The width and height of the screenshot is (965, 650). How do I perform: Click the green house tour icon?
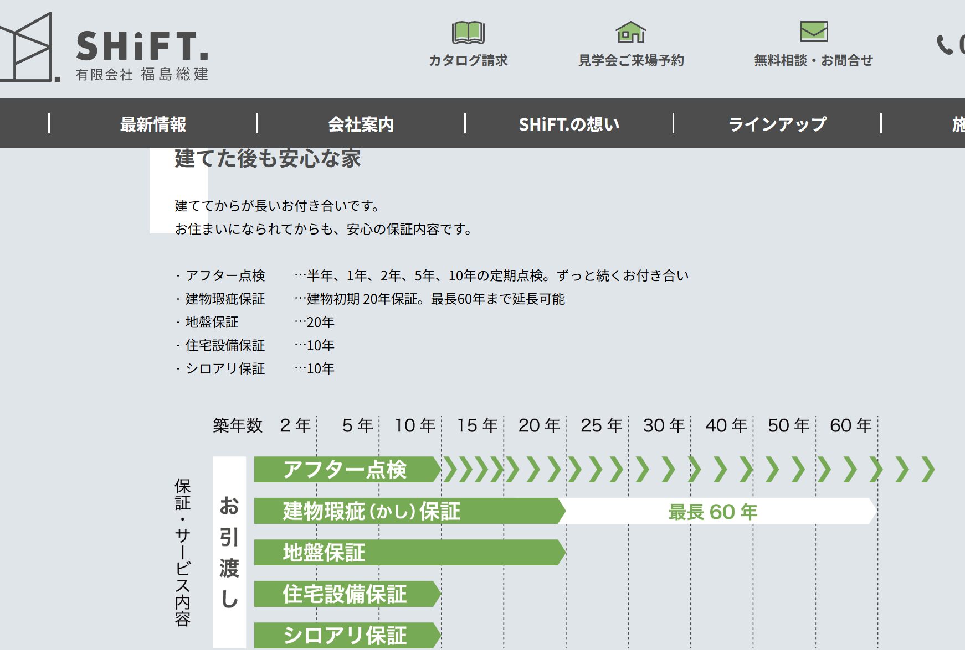click(631, 32)
